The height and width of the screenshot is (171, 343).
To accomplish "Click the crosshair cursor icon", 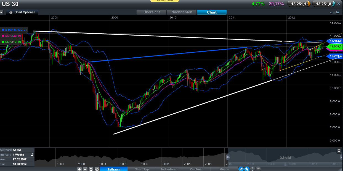I will (x=252, y=169).
